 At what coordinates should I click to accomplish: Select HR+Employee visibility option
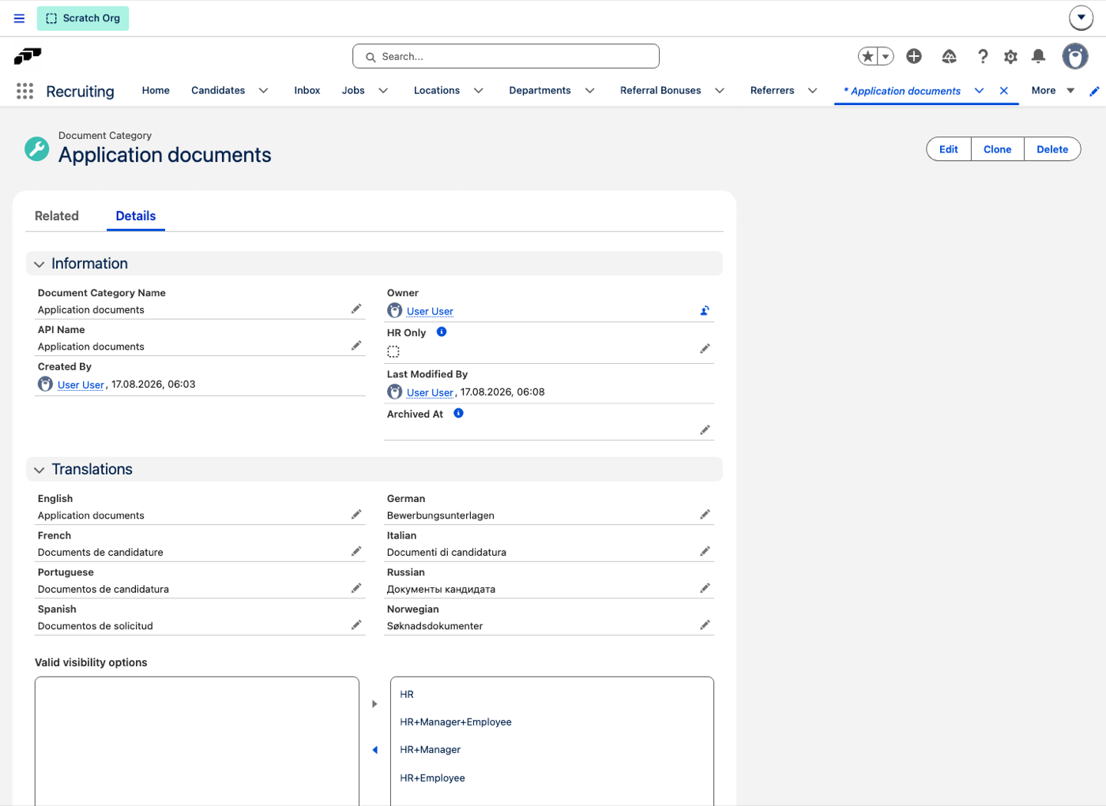tap(432, 778)
